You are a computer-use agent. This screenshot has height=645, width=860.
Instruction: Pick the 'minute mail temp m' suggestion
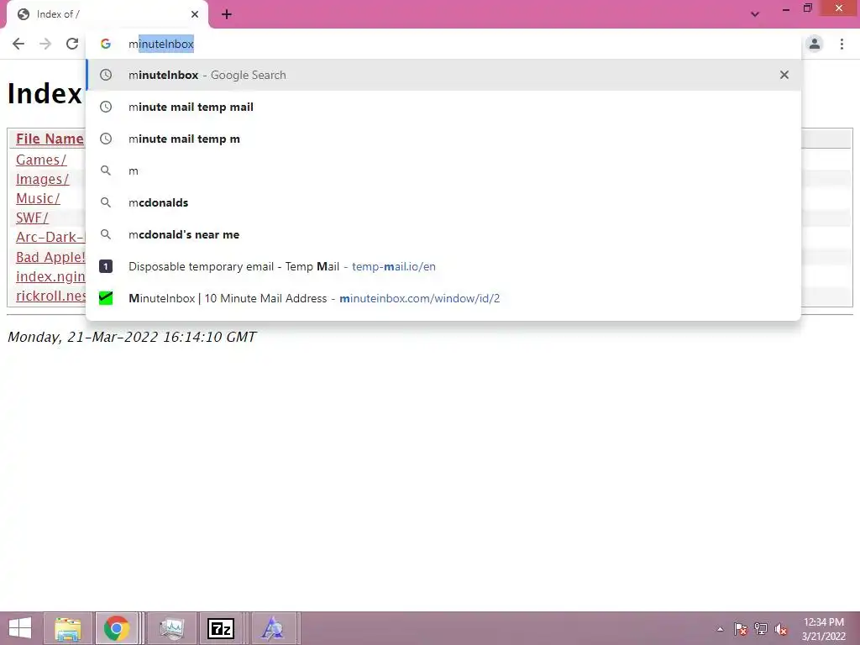pos(443,139)
